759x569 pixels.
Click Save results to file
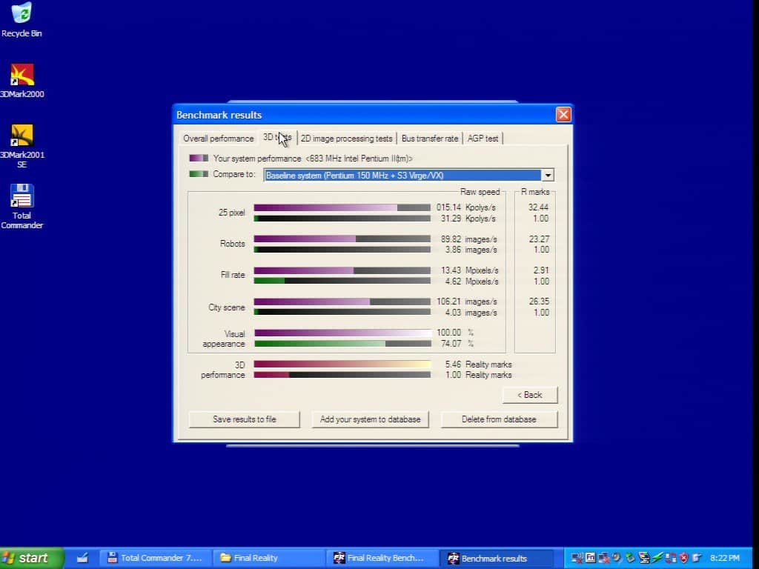pos(245,419)
